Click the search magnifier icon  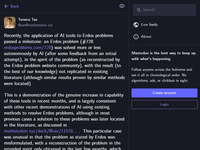(138, 10)
